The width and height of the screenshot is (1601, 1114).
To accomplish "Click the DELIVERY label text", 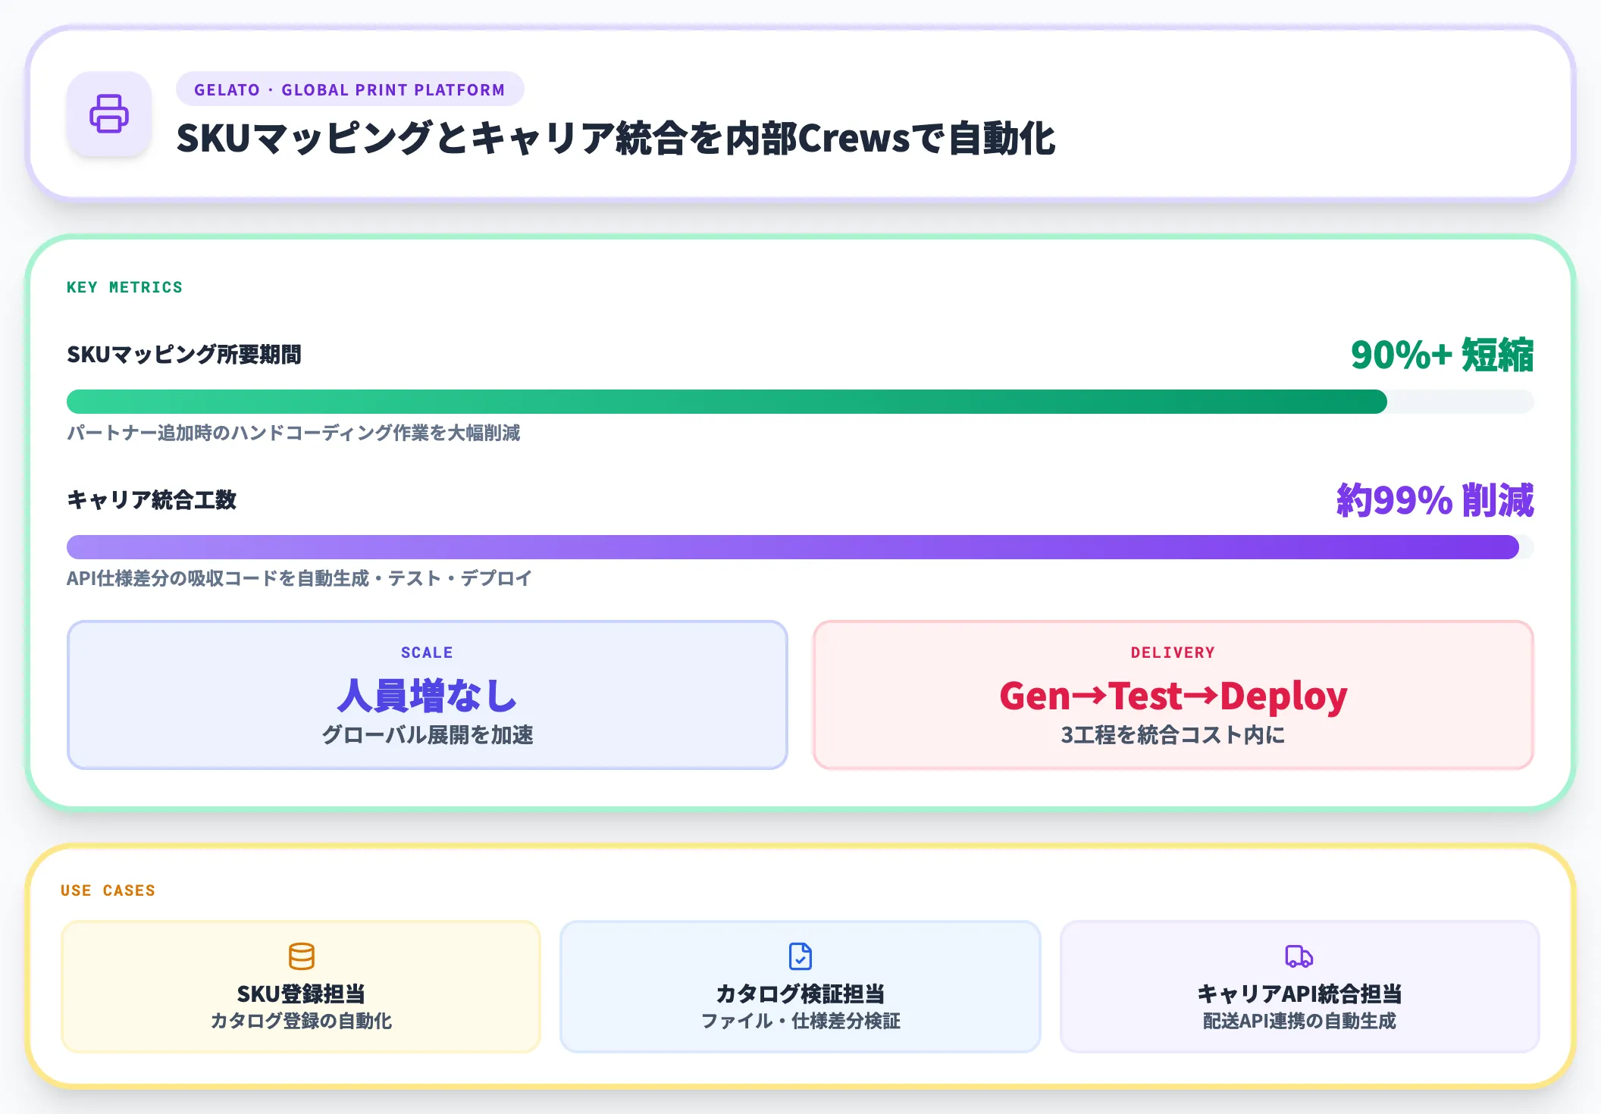I will point(1173,652).
